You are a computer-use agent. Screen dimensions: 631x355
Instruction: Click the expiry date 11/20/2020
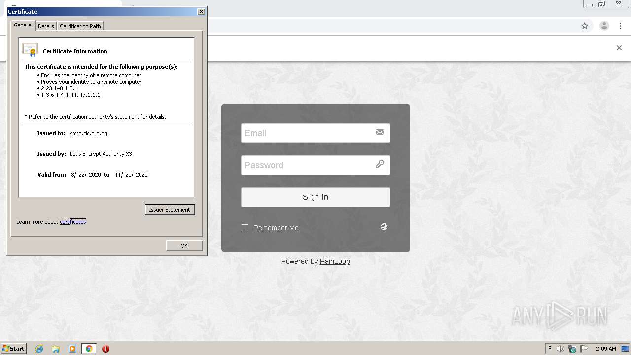131,175
